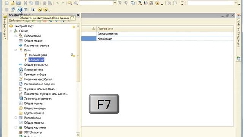This screenshot has height=137, width=243.
Task: Click the Save floppy disk icon
Action: (18, 3)
